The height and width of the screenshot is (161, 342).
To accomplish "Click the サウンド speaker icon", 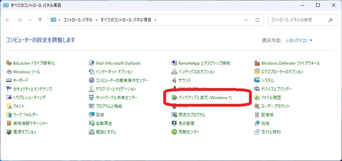I will 174,80.
